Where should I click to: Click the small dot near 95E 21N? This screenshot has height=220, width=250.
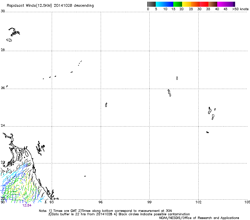(x=85, y=176)
